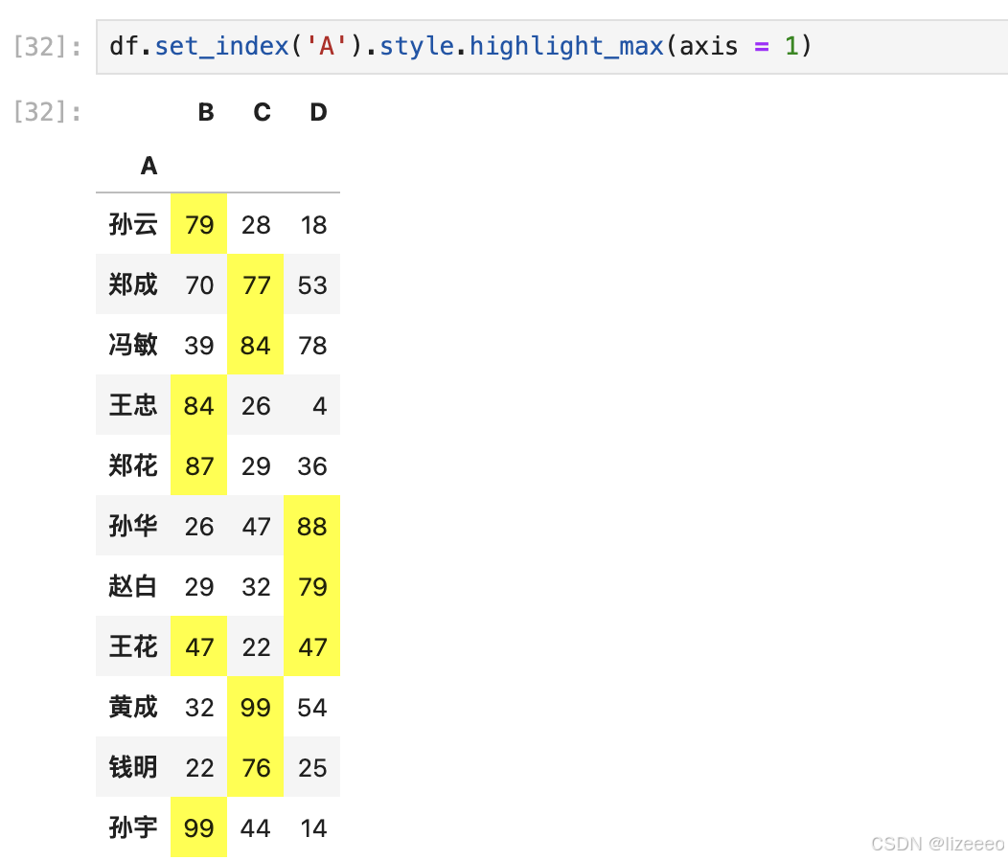Select column header D
This screenshot has height=860, width=1008.
pos(317,112)
